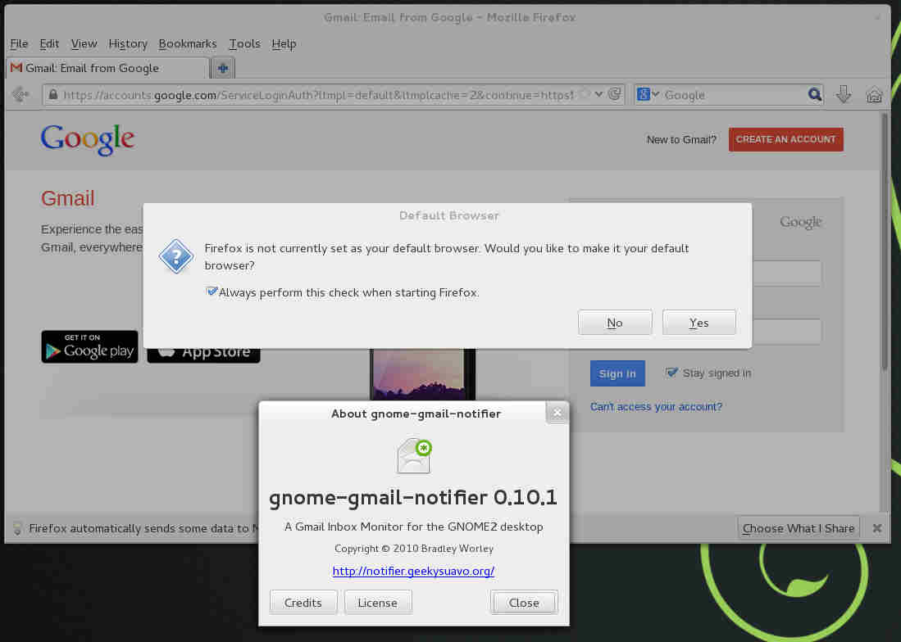Open a new tab with the plus button
Image resolution: width=901 pixels, height=642 pixels.
222,68
